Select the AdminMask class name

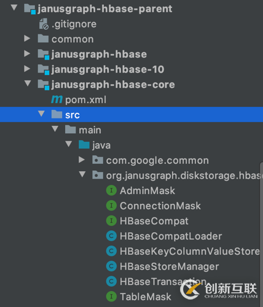point(147,191)
